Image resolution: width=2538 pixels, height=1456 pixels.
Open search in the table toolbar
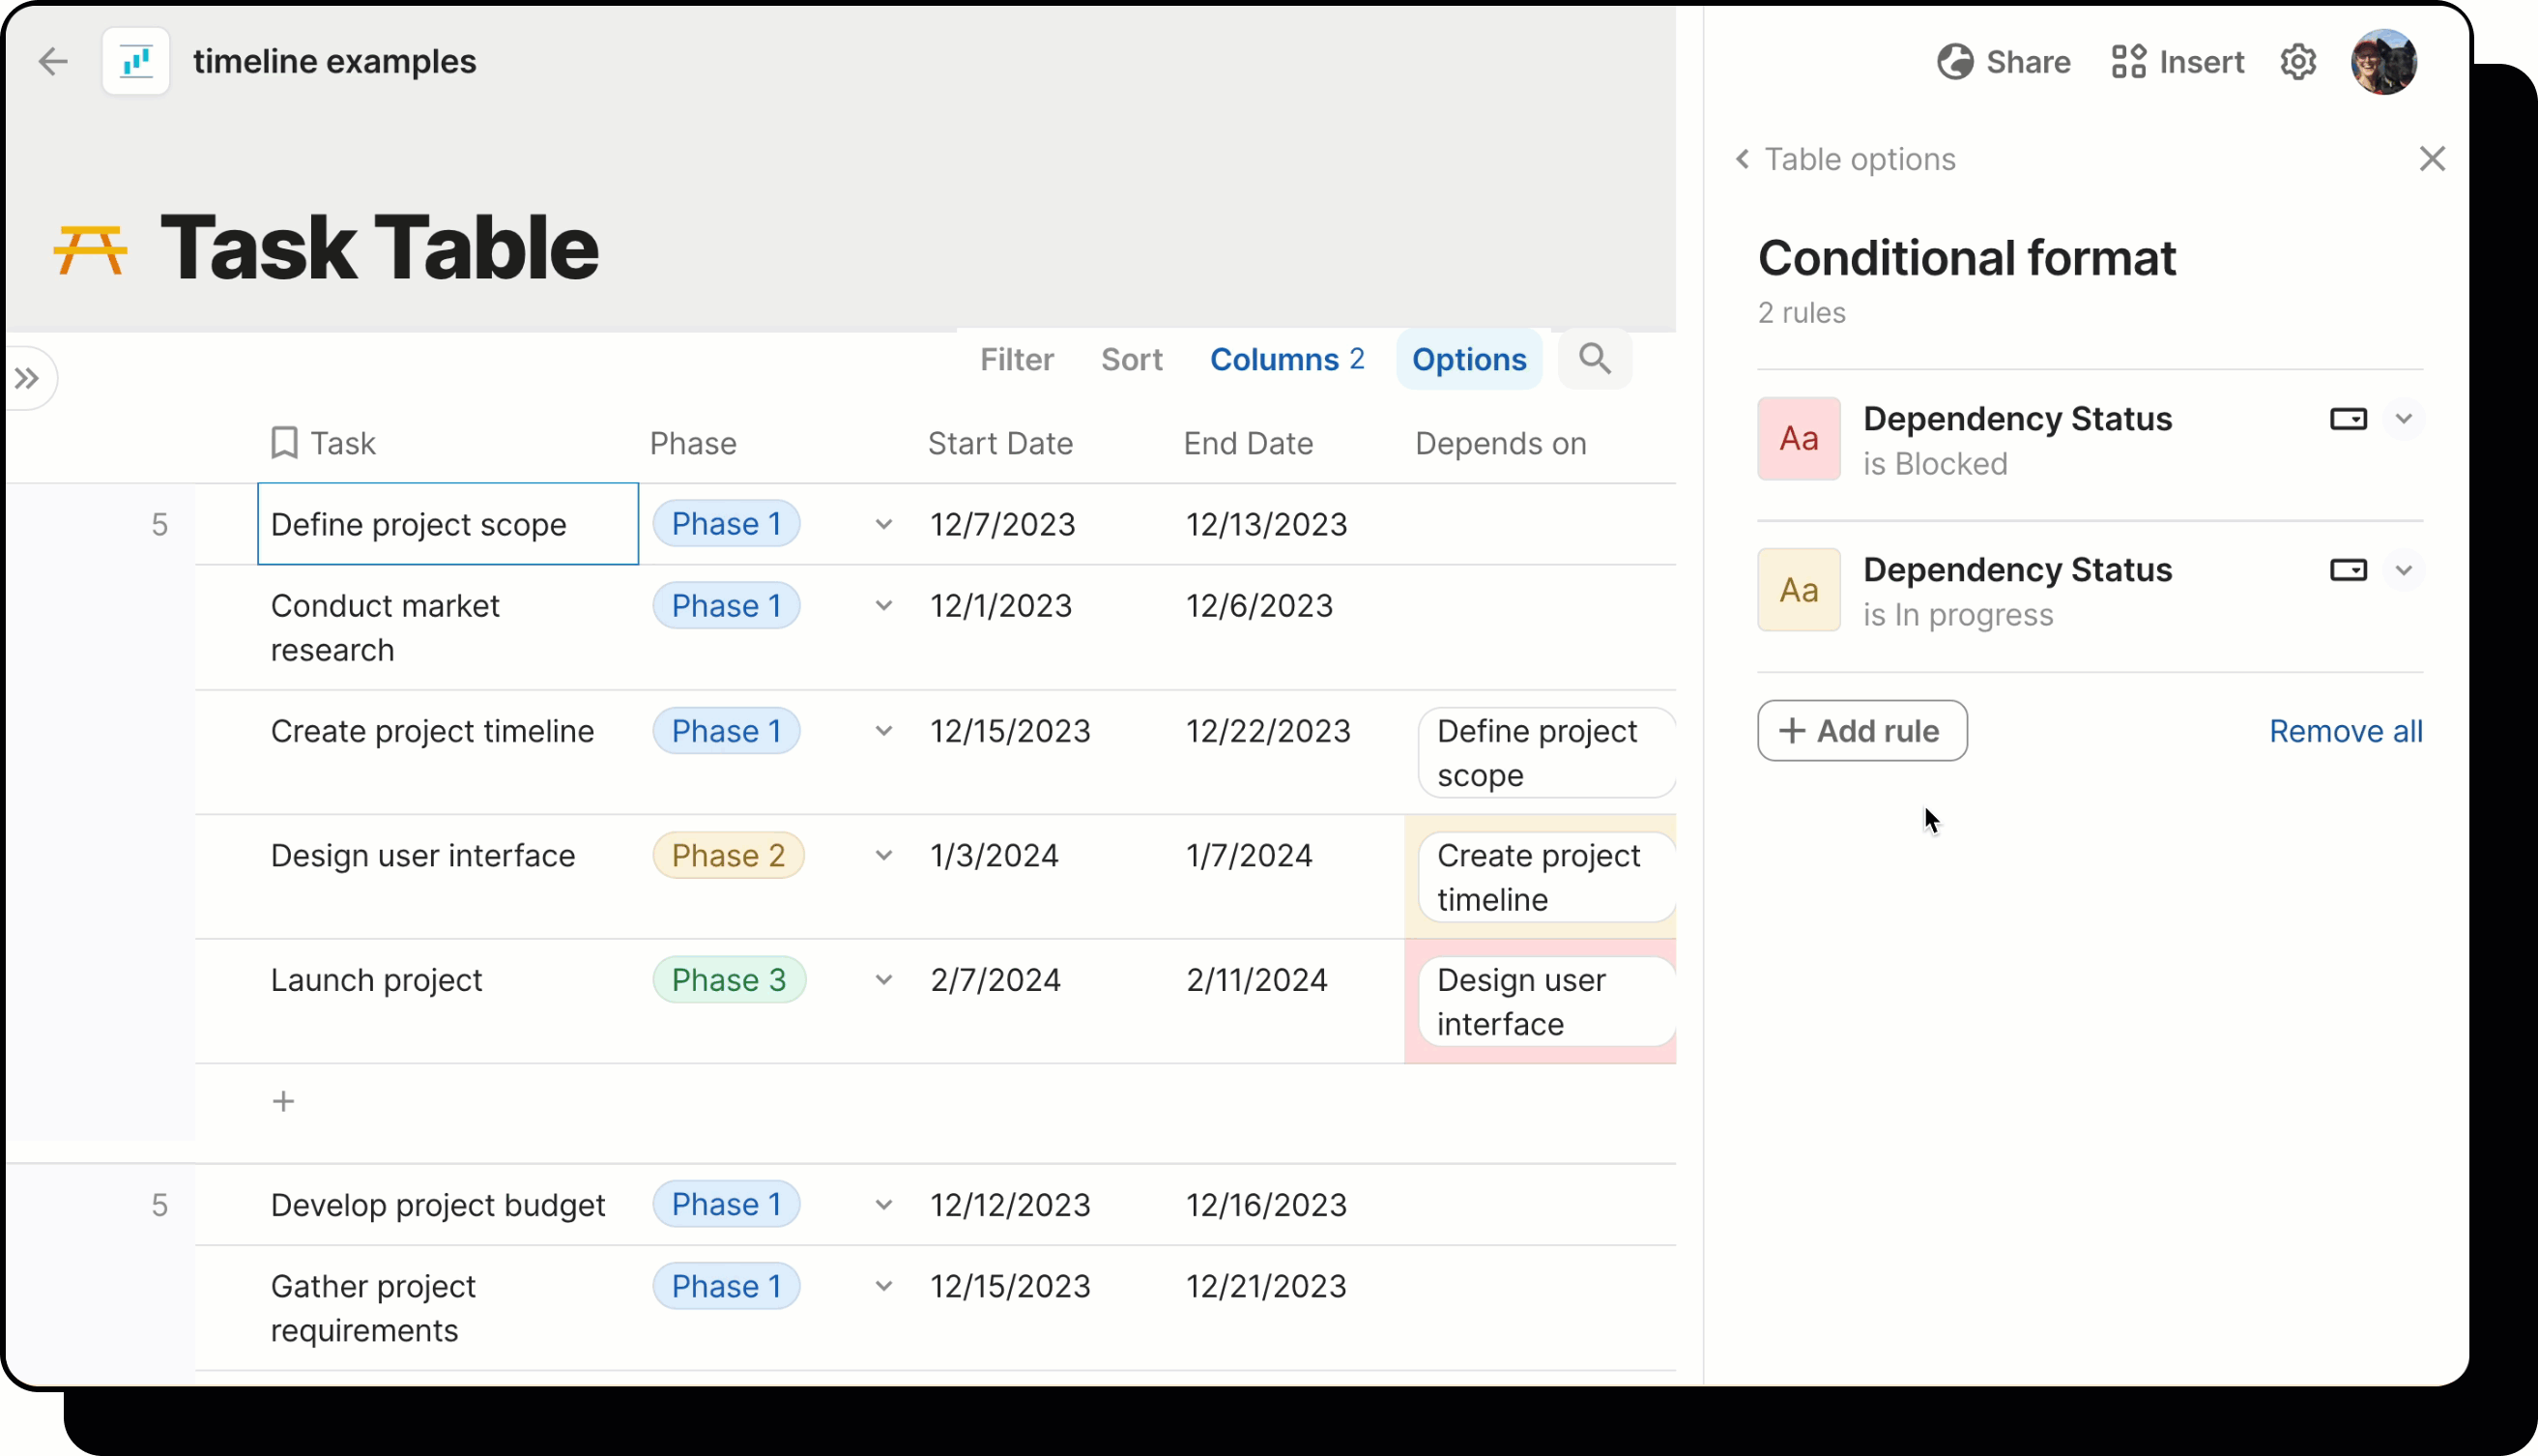pyautogui.click(x=1595, y=358)
